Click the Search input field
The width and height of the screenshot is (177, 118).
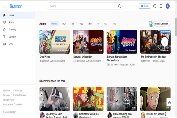pyautogui.click(x=82, y=6)
